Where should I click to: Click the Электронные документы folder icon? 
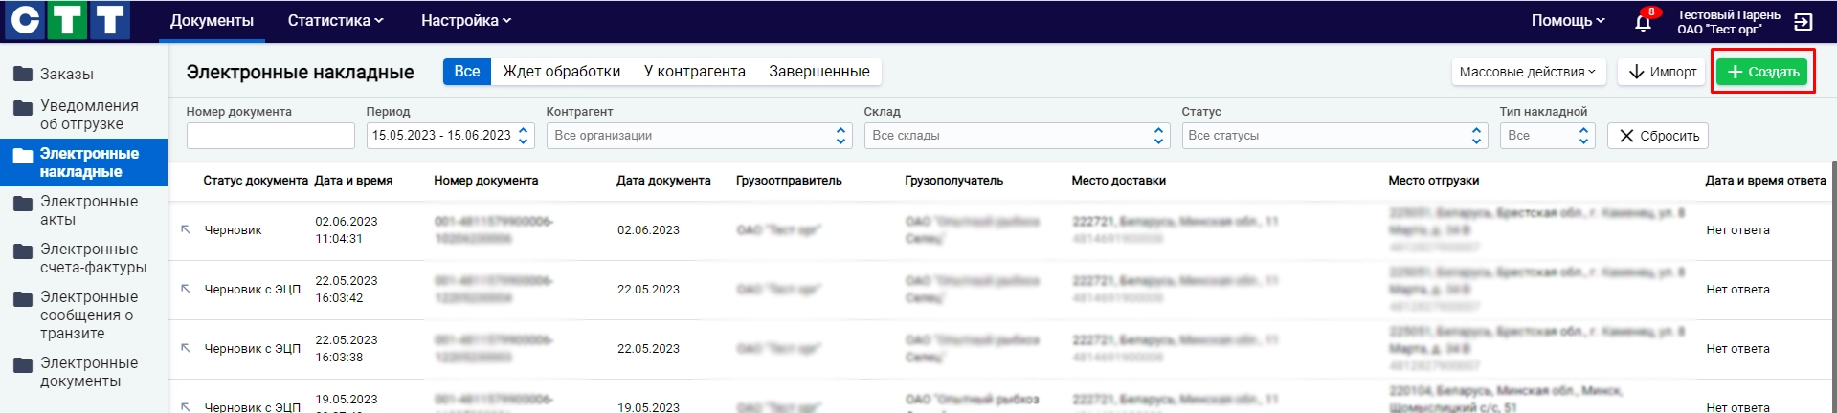click(23, 364)
